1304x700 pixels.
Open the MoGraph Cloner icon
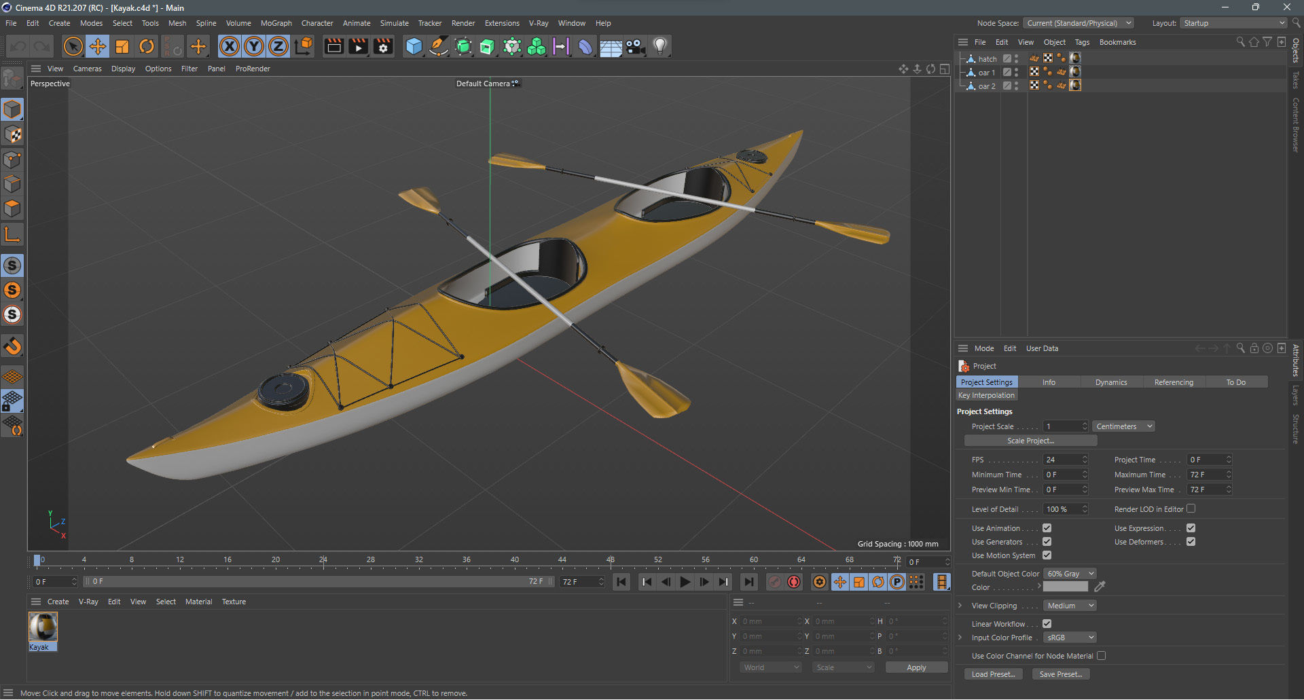pyautogui.click(x=537, y=46)
